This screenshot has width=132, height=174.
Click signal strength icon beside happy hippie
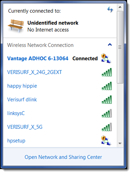click(x=107, y=86)
